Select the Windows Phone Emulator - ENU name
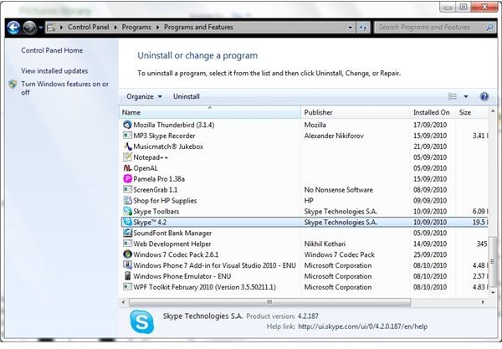Screen dimensions: 502x349 (182, 276)
